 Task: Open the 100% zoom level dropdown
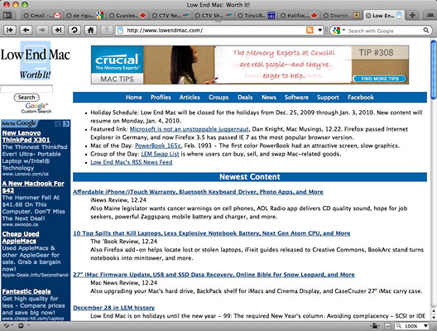425,326
